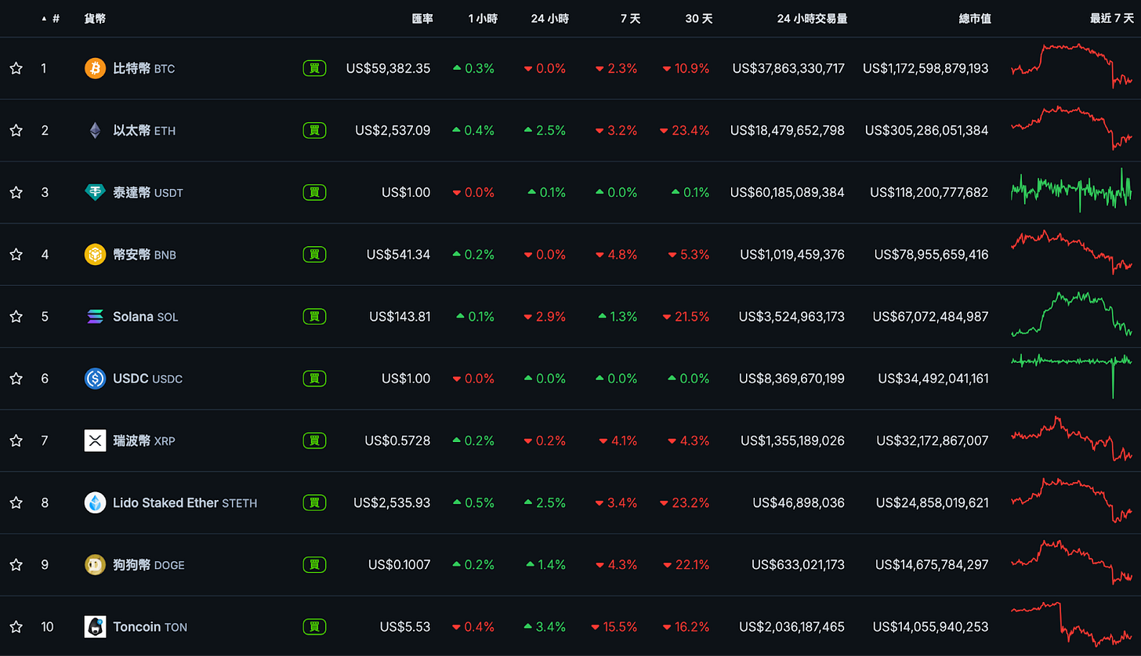Star the USDT row as favorite
This screenshot has width=1141, height=656.
pos(16,192)
